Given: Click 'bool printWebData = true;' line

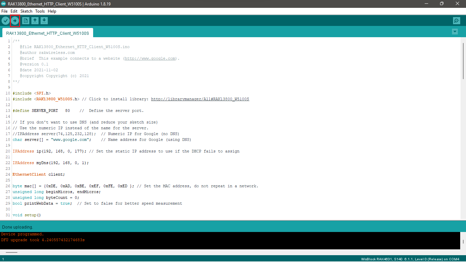Looking at the screenshot, I should 97,203.
